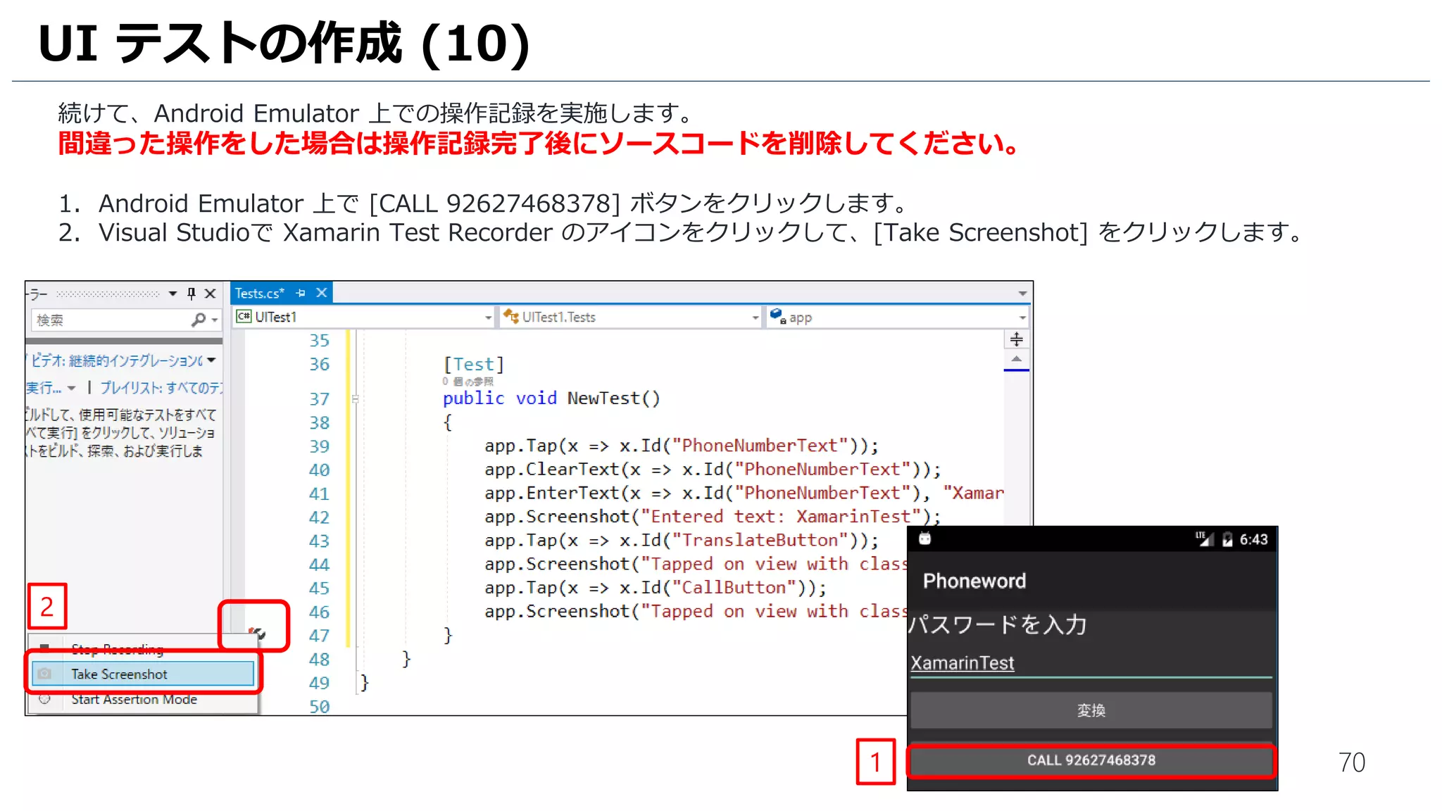The width and height of the screenshot is (1442, 811).
Task: Tap the Phoneword app title bar
Action: 1092,581
